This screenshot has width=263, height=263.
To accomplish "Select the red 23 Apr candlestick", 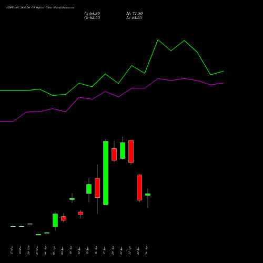I will click(x=139, y=187).
